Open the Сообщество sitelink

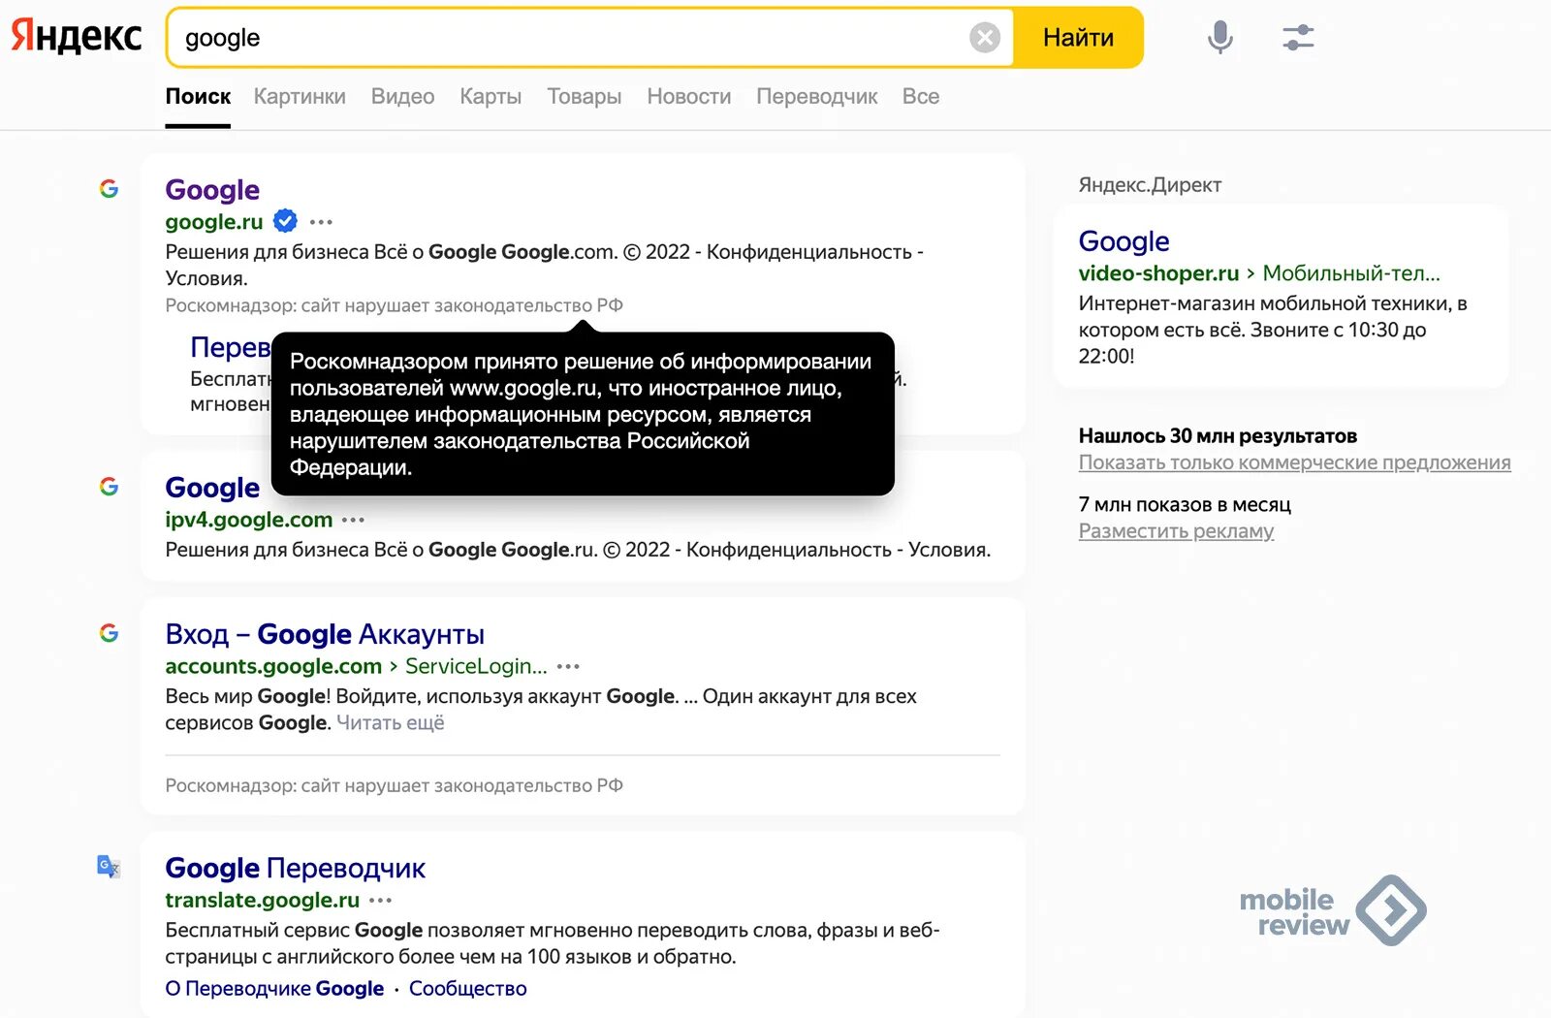point(468,988)
